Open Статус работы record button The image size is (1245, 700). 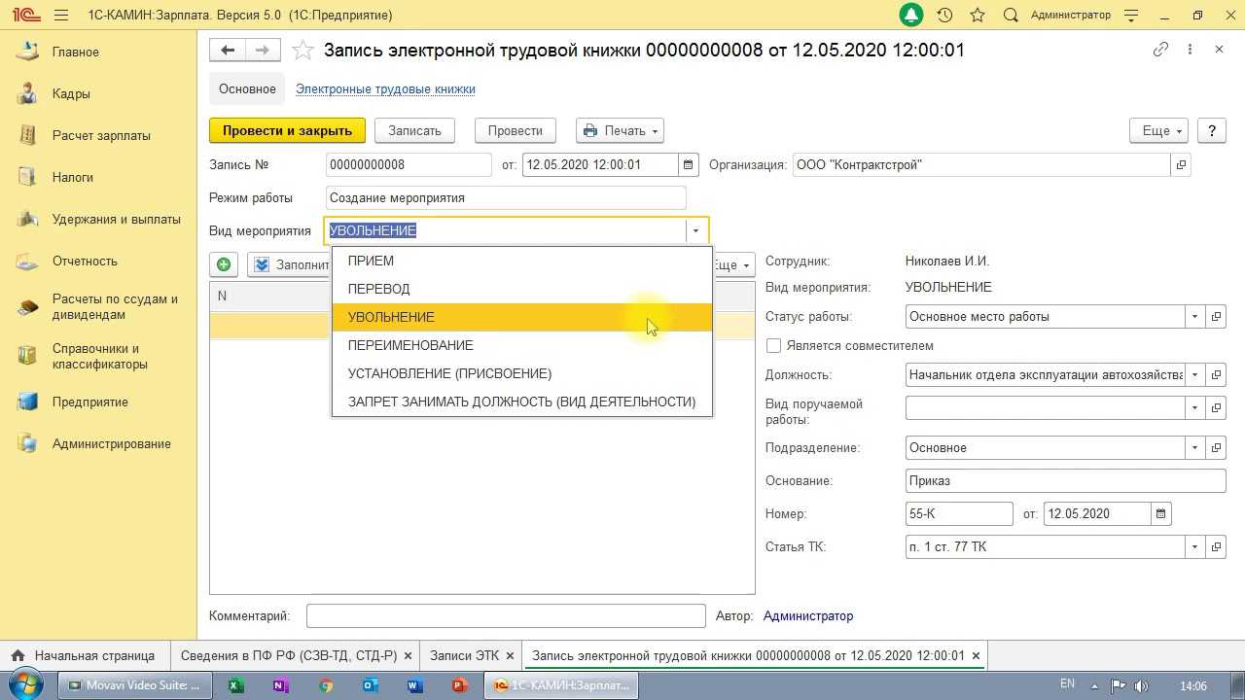pos(1216,317)
